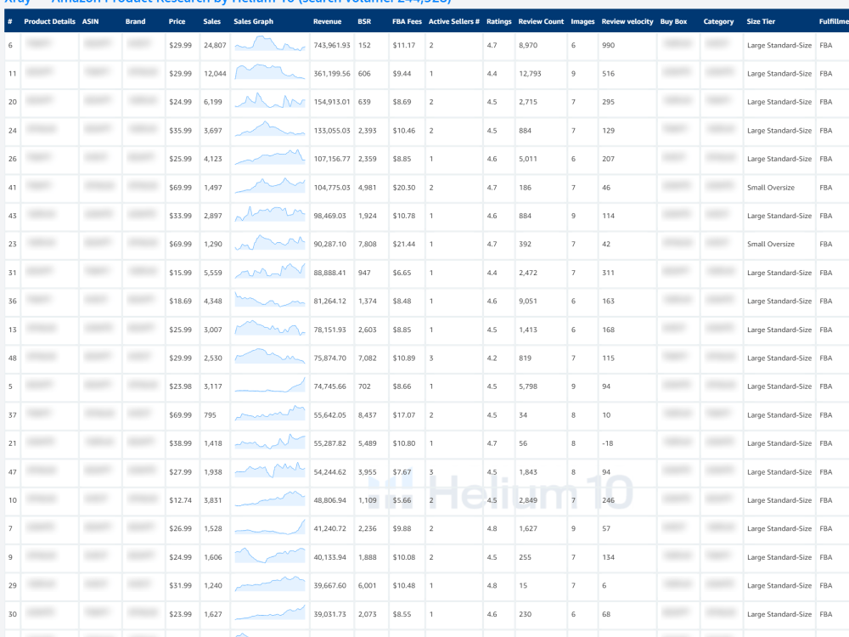Image resolution: width=849 pixels, height=637 pixels.
Task: Sort table by Price column header
Action: coord(177,22)
